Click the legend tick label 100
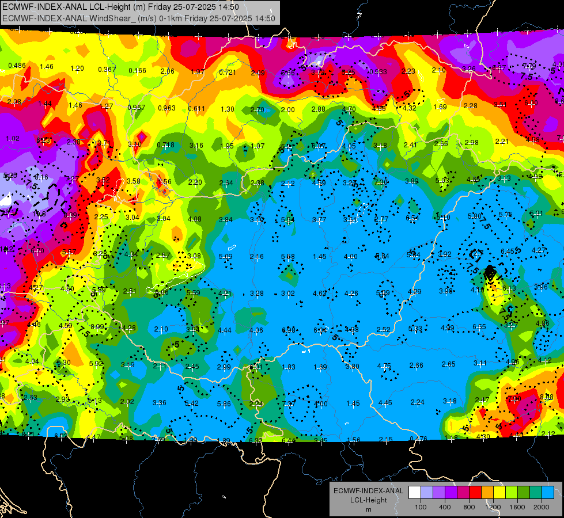The image size is (564, 518). 421,507
